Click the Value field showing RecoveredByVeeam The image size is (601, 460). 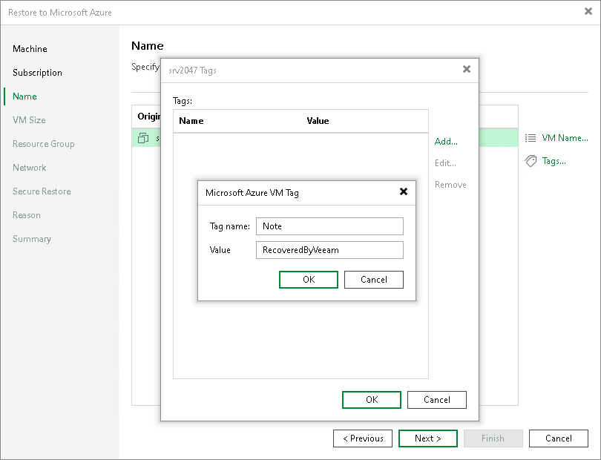point(329,249)
